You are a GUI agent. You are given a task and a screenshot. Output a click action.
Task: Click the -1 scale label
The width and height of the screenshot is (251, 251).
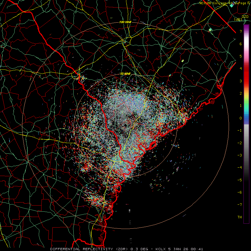240,131
